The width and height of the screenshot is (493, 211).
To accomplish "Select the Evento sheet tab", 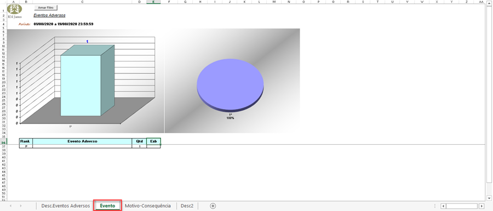I will pyautogui.click(x=107, y=206).
